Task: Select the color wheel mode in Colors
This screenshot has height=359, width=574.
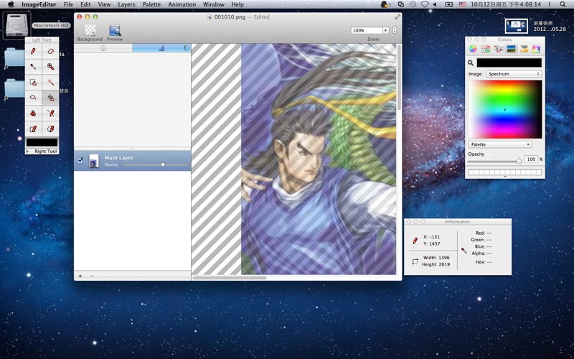Action: 473,49
